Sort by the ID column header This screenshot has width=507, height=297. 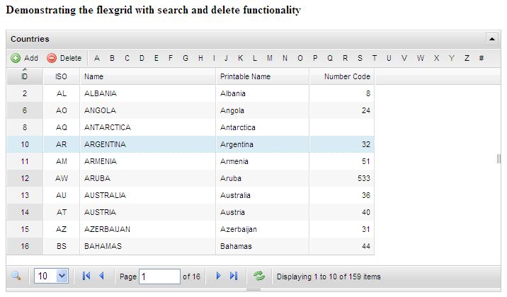coord(25,76)
